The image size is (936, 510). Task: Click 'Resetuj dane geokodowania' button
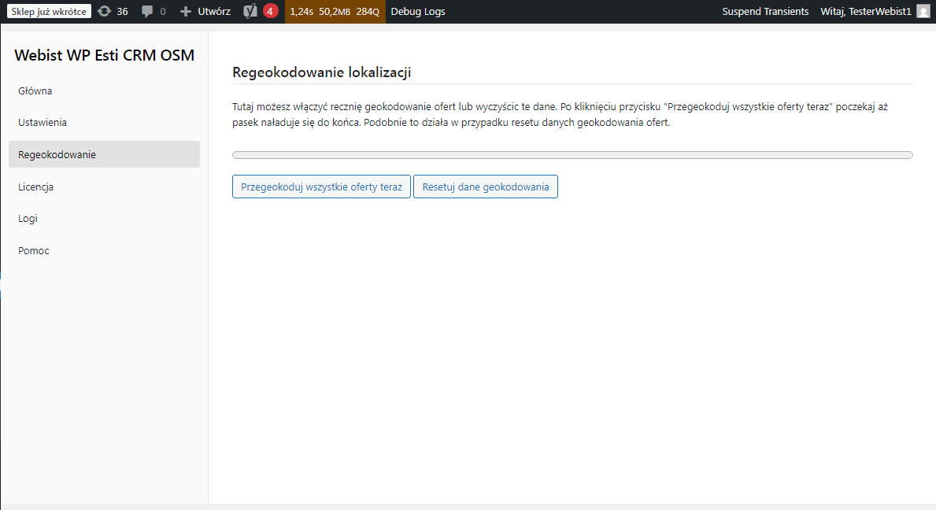point(485,187)
